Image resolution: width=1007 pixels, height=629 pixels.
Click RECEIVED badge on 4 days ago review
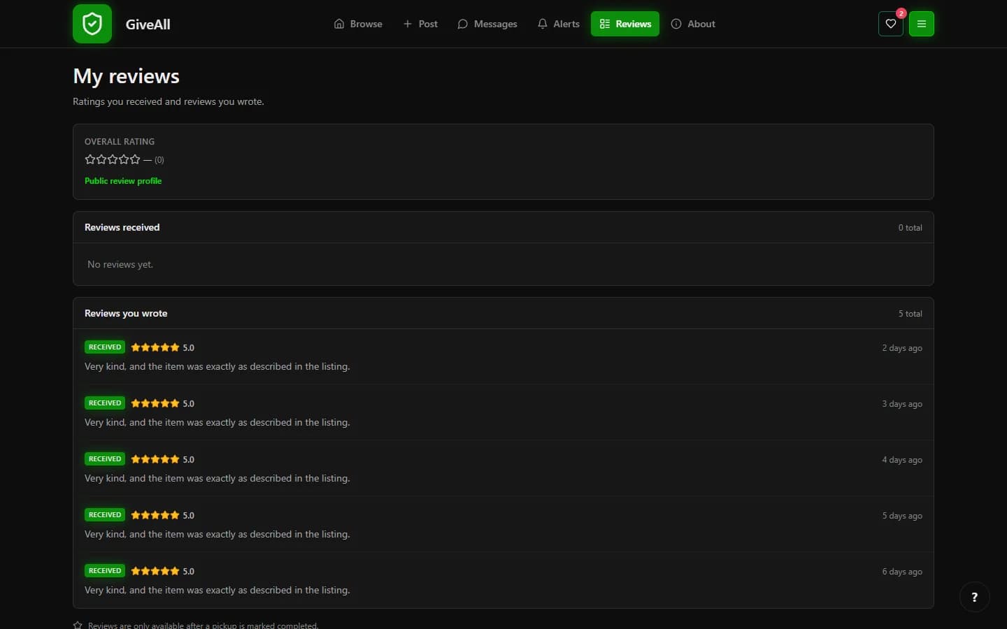[105, 459]
